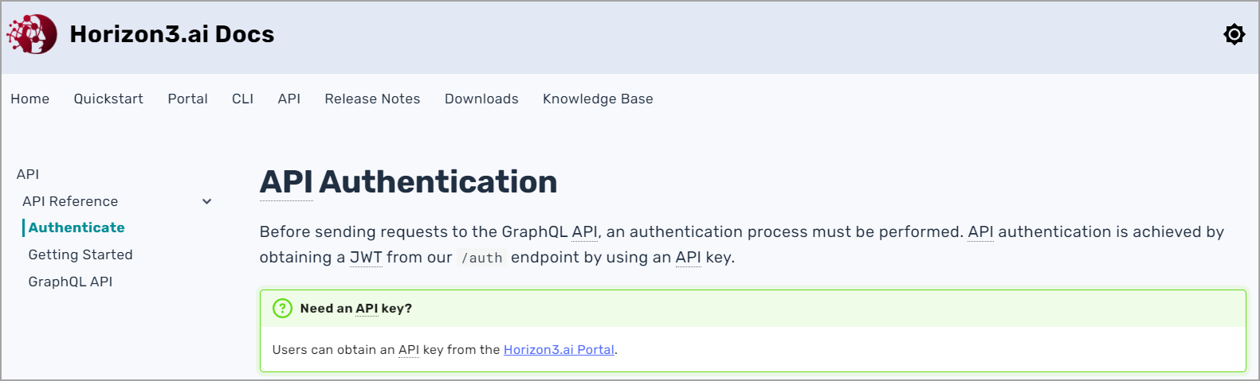Open the Knowledge Base tab
This screenshot has width=1260, height=381.
(598, 99)
